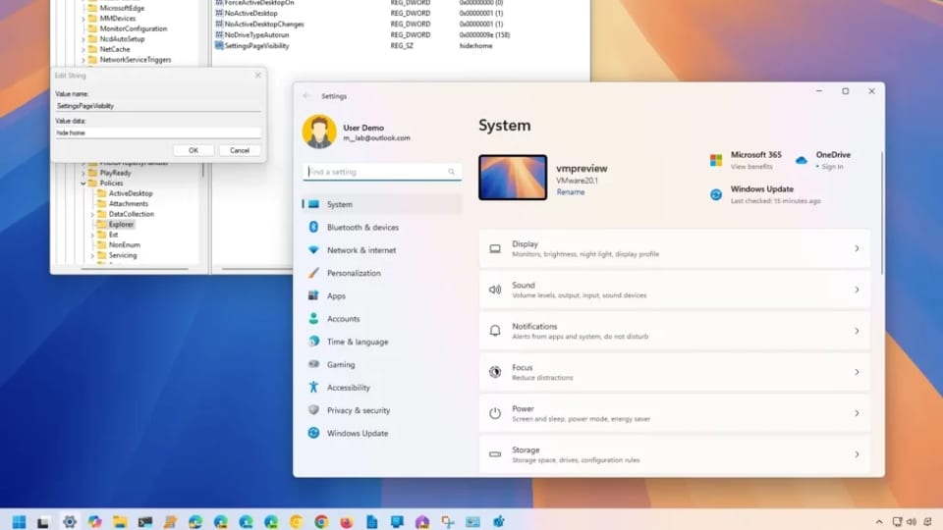Open the User Demo account profile
The image size is (943, 530).
tap(357, 132)
